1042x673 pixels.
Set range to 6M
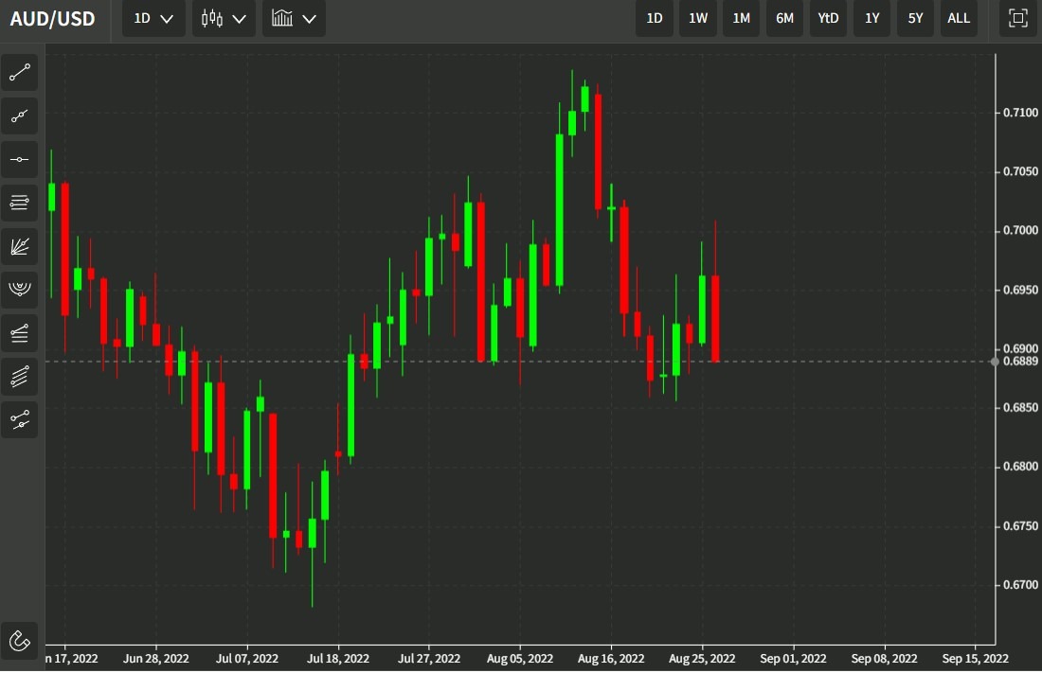pos(785,19)
